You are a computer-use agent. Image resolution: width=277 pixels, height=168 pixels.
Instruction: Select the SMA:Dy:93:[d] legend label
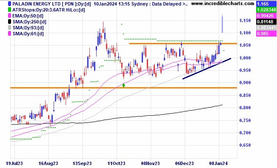[28, 28]
